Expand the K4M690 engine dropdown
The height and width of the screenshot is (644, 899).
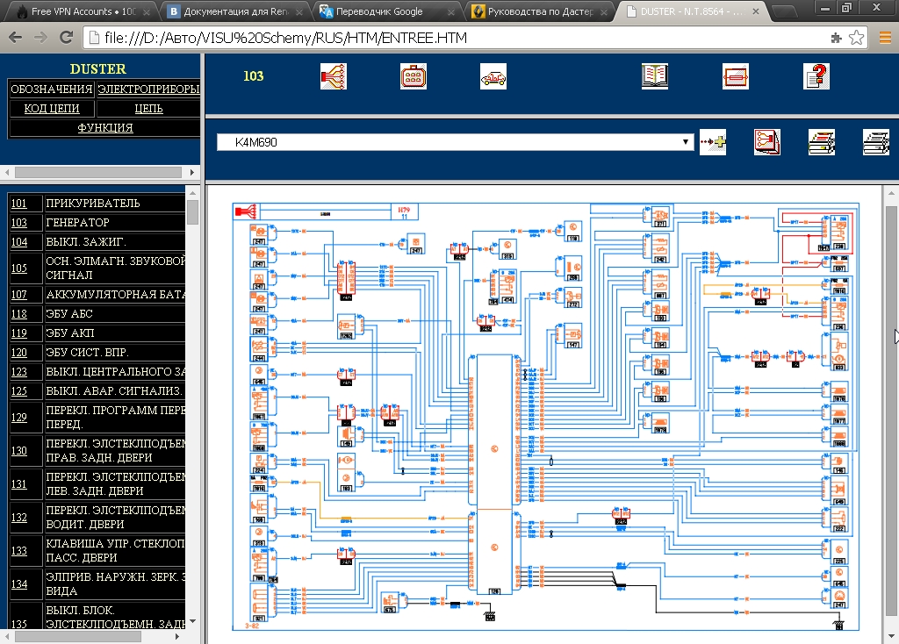pyautogui.click(x=687, y=142)
